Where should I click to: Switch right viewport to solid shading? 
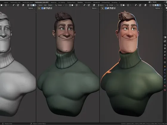click(155, 5)
